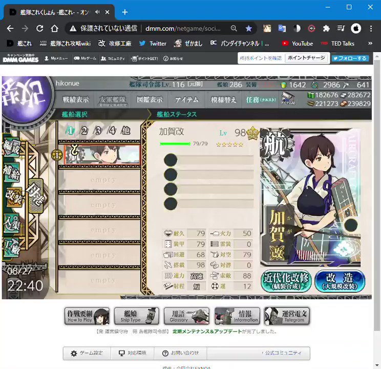Click the first empty equipment slot
Image resolution: width=381 pixels, height=369 pixels.
208,160
